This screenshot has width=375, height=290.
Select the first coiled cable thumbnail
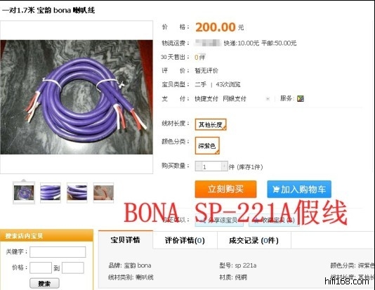coord(24,192)
